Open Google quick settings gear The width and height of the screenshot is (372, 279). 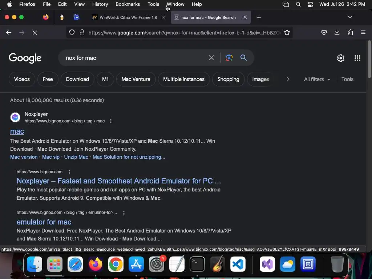[x=341, y=58]
